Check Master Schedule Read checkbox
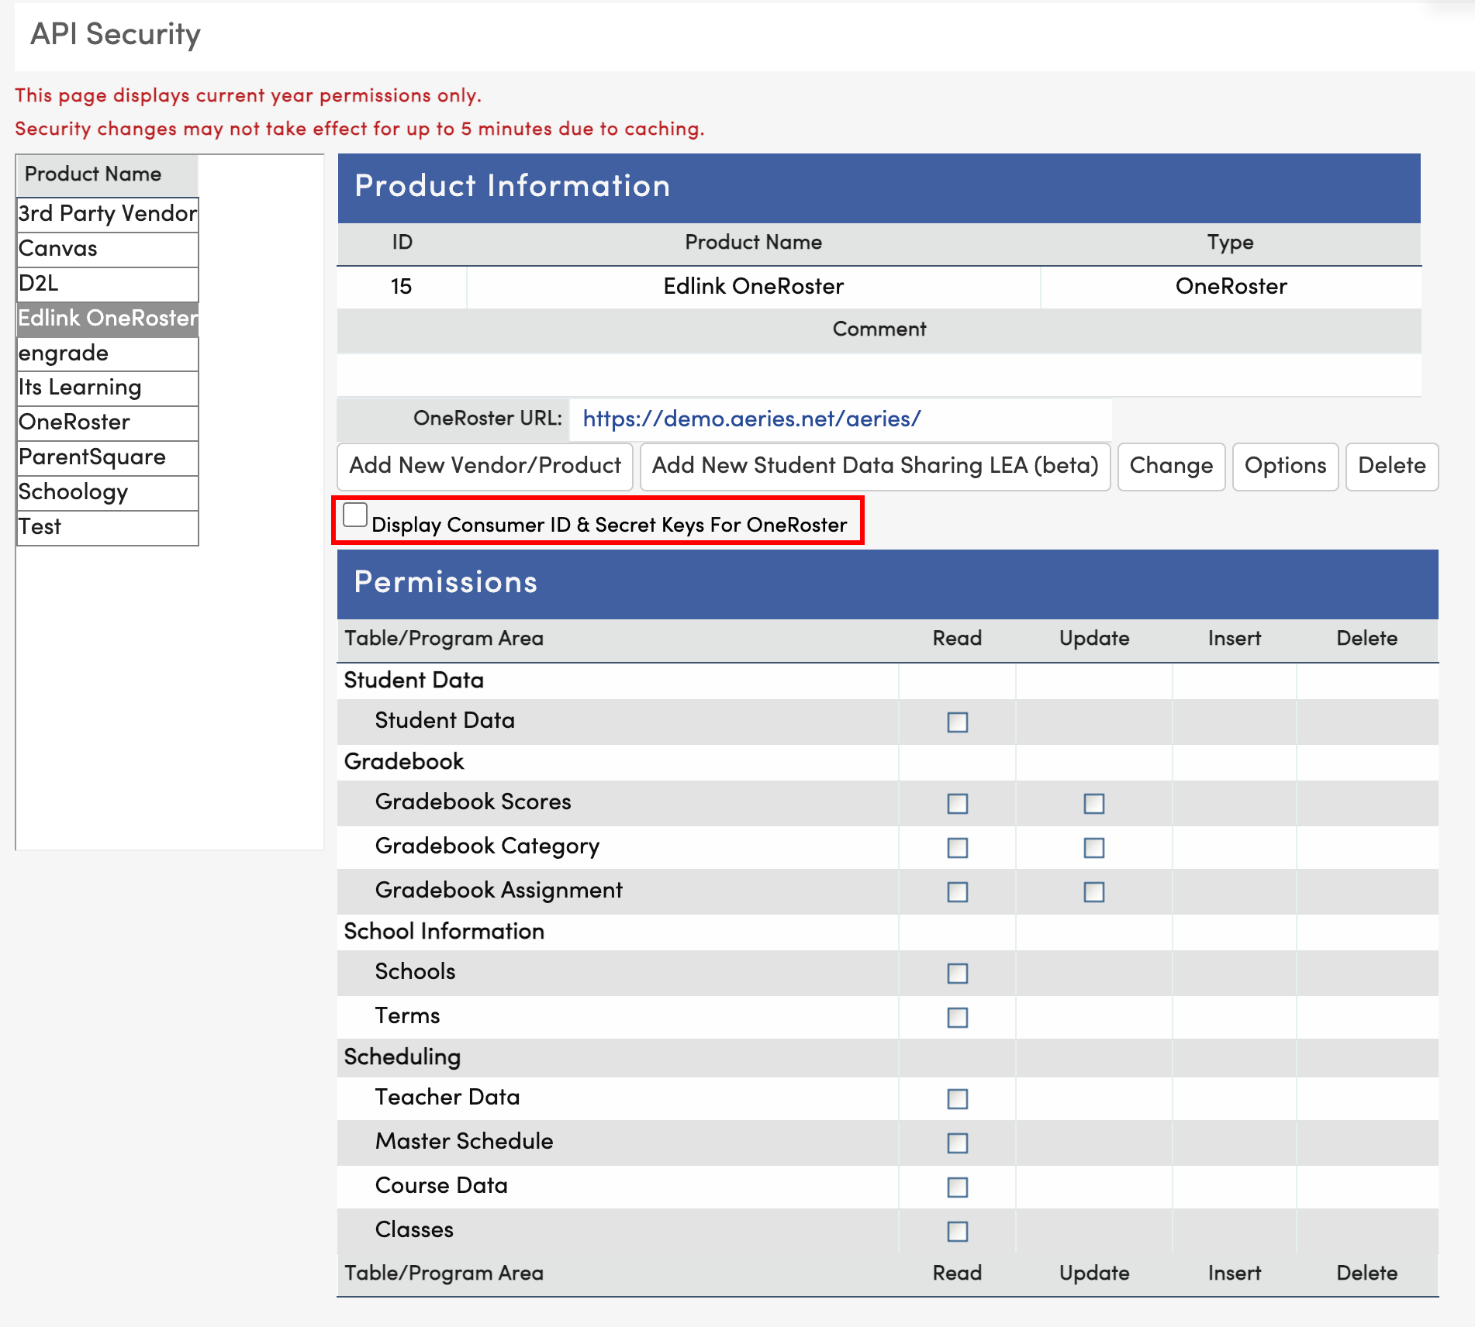Screen dimensions: 1475x1327 tap(958, 1143)
